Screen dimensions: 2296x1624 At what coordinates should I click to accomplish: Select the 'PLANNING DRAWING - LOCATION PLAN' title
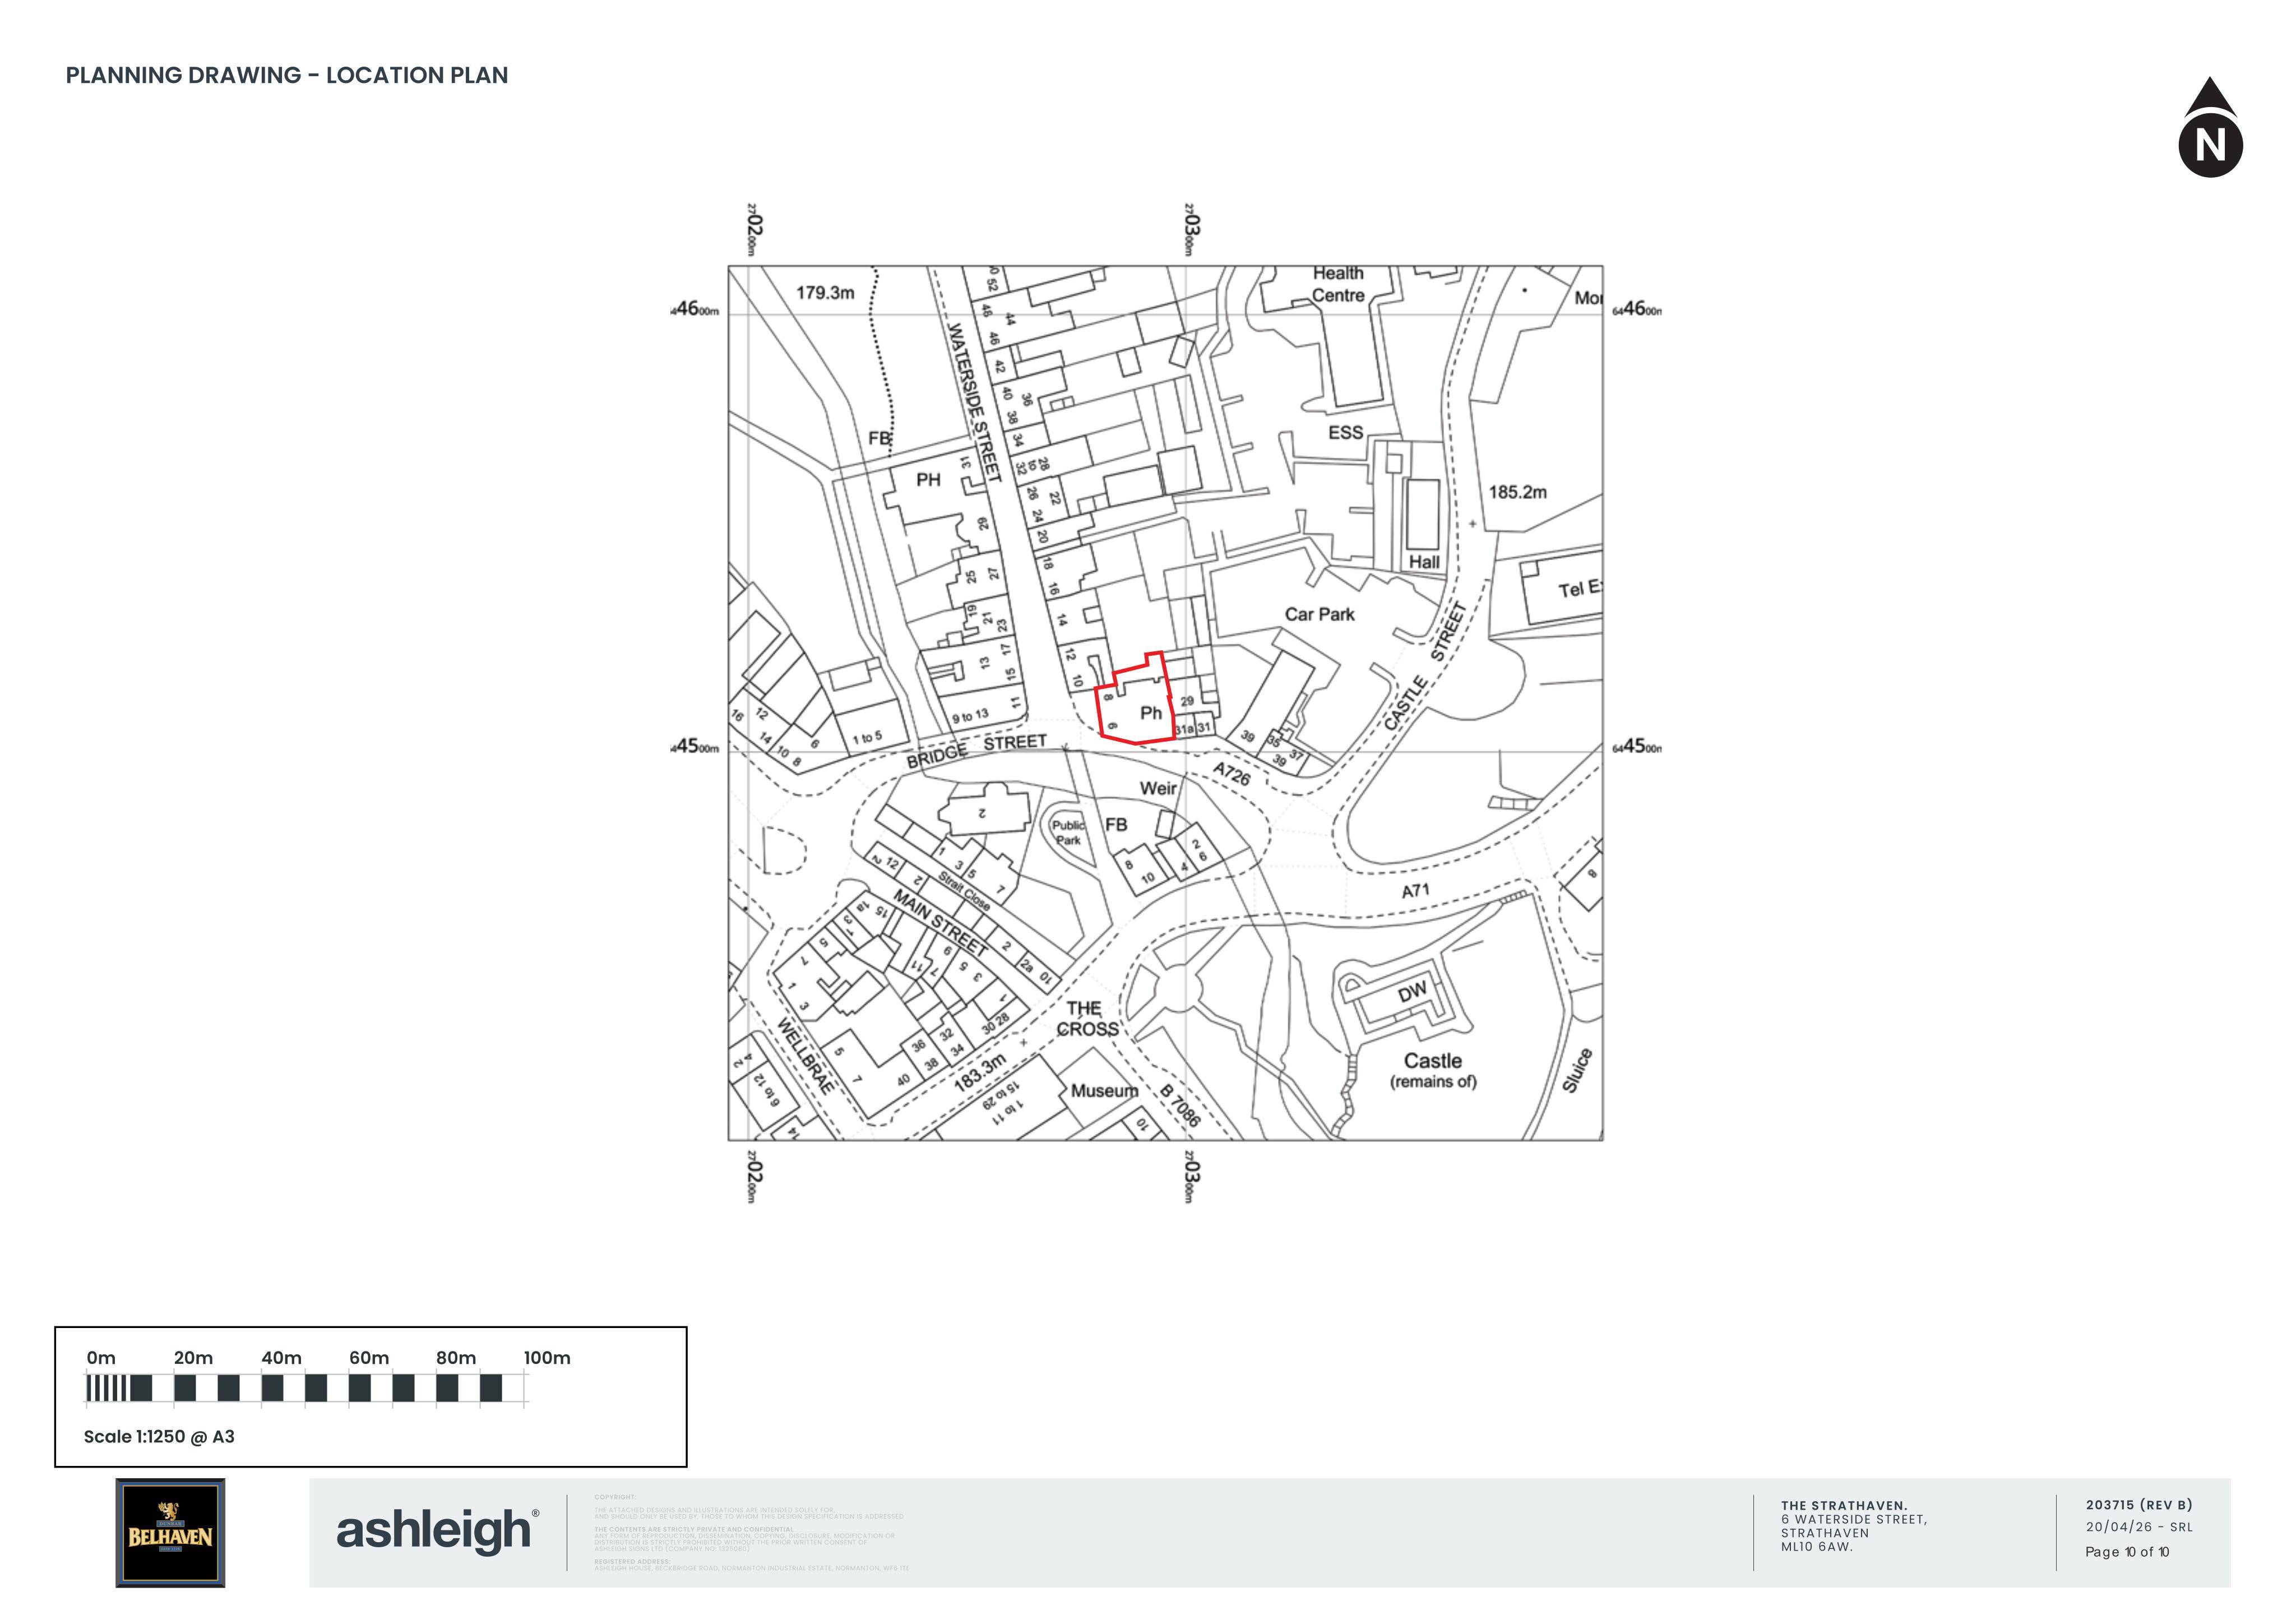point(287,75)
